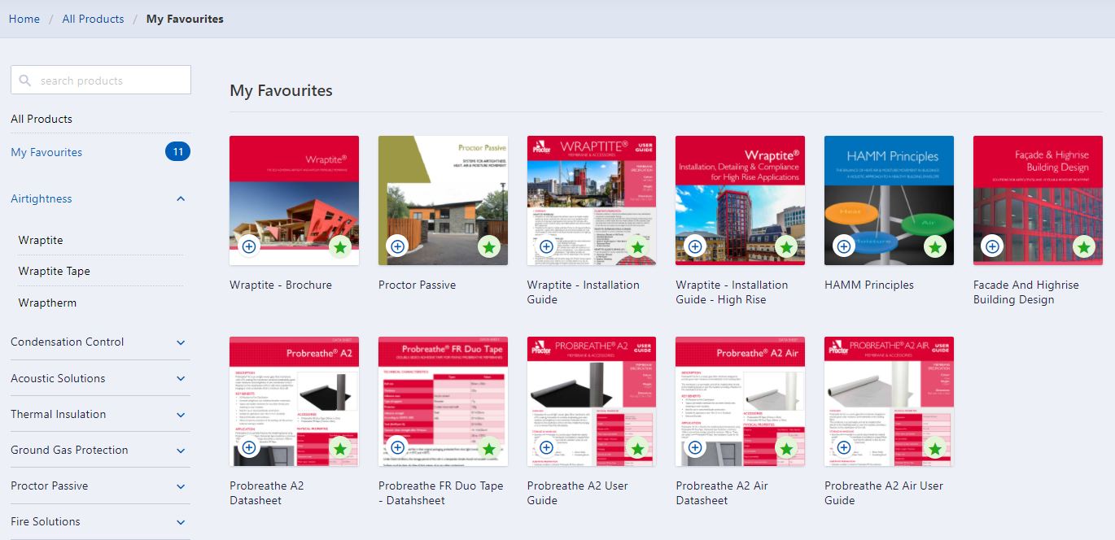Toggle favourite star on HAMM Principles
Screen dimensions: 1115x540
935,247
